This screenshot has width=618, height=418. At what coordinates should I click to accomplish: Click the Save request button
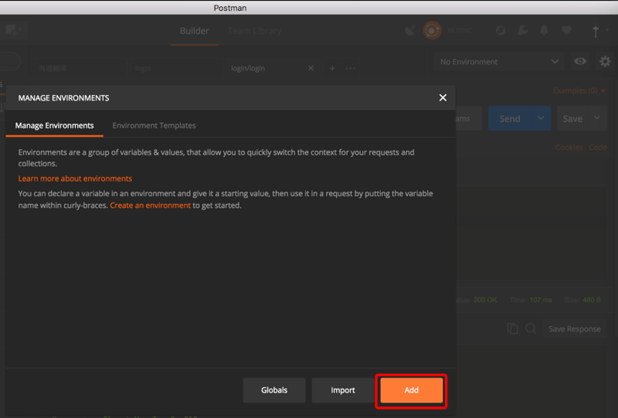coord(572,119)
